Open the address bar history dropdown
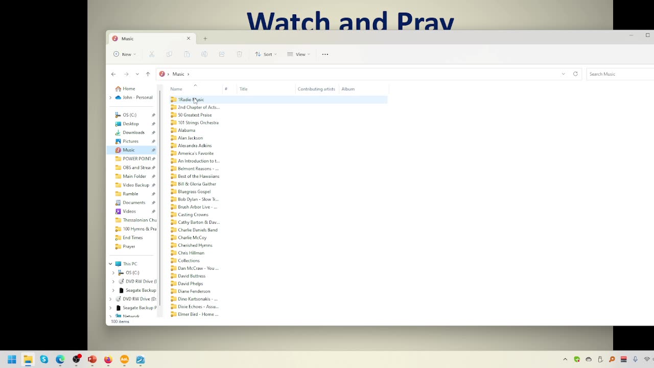654x368 pixels. [x=564, y=74]
